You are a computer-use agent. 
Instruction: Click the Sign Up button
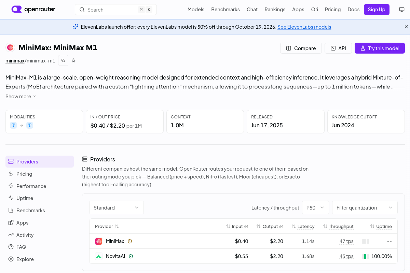(377, 10)
